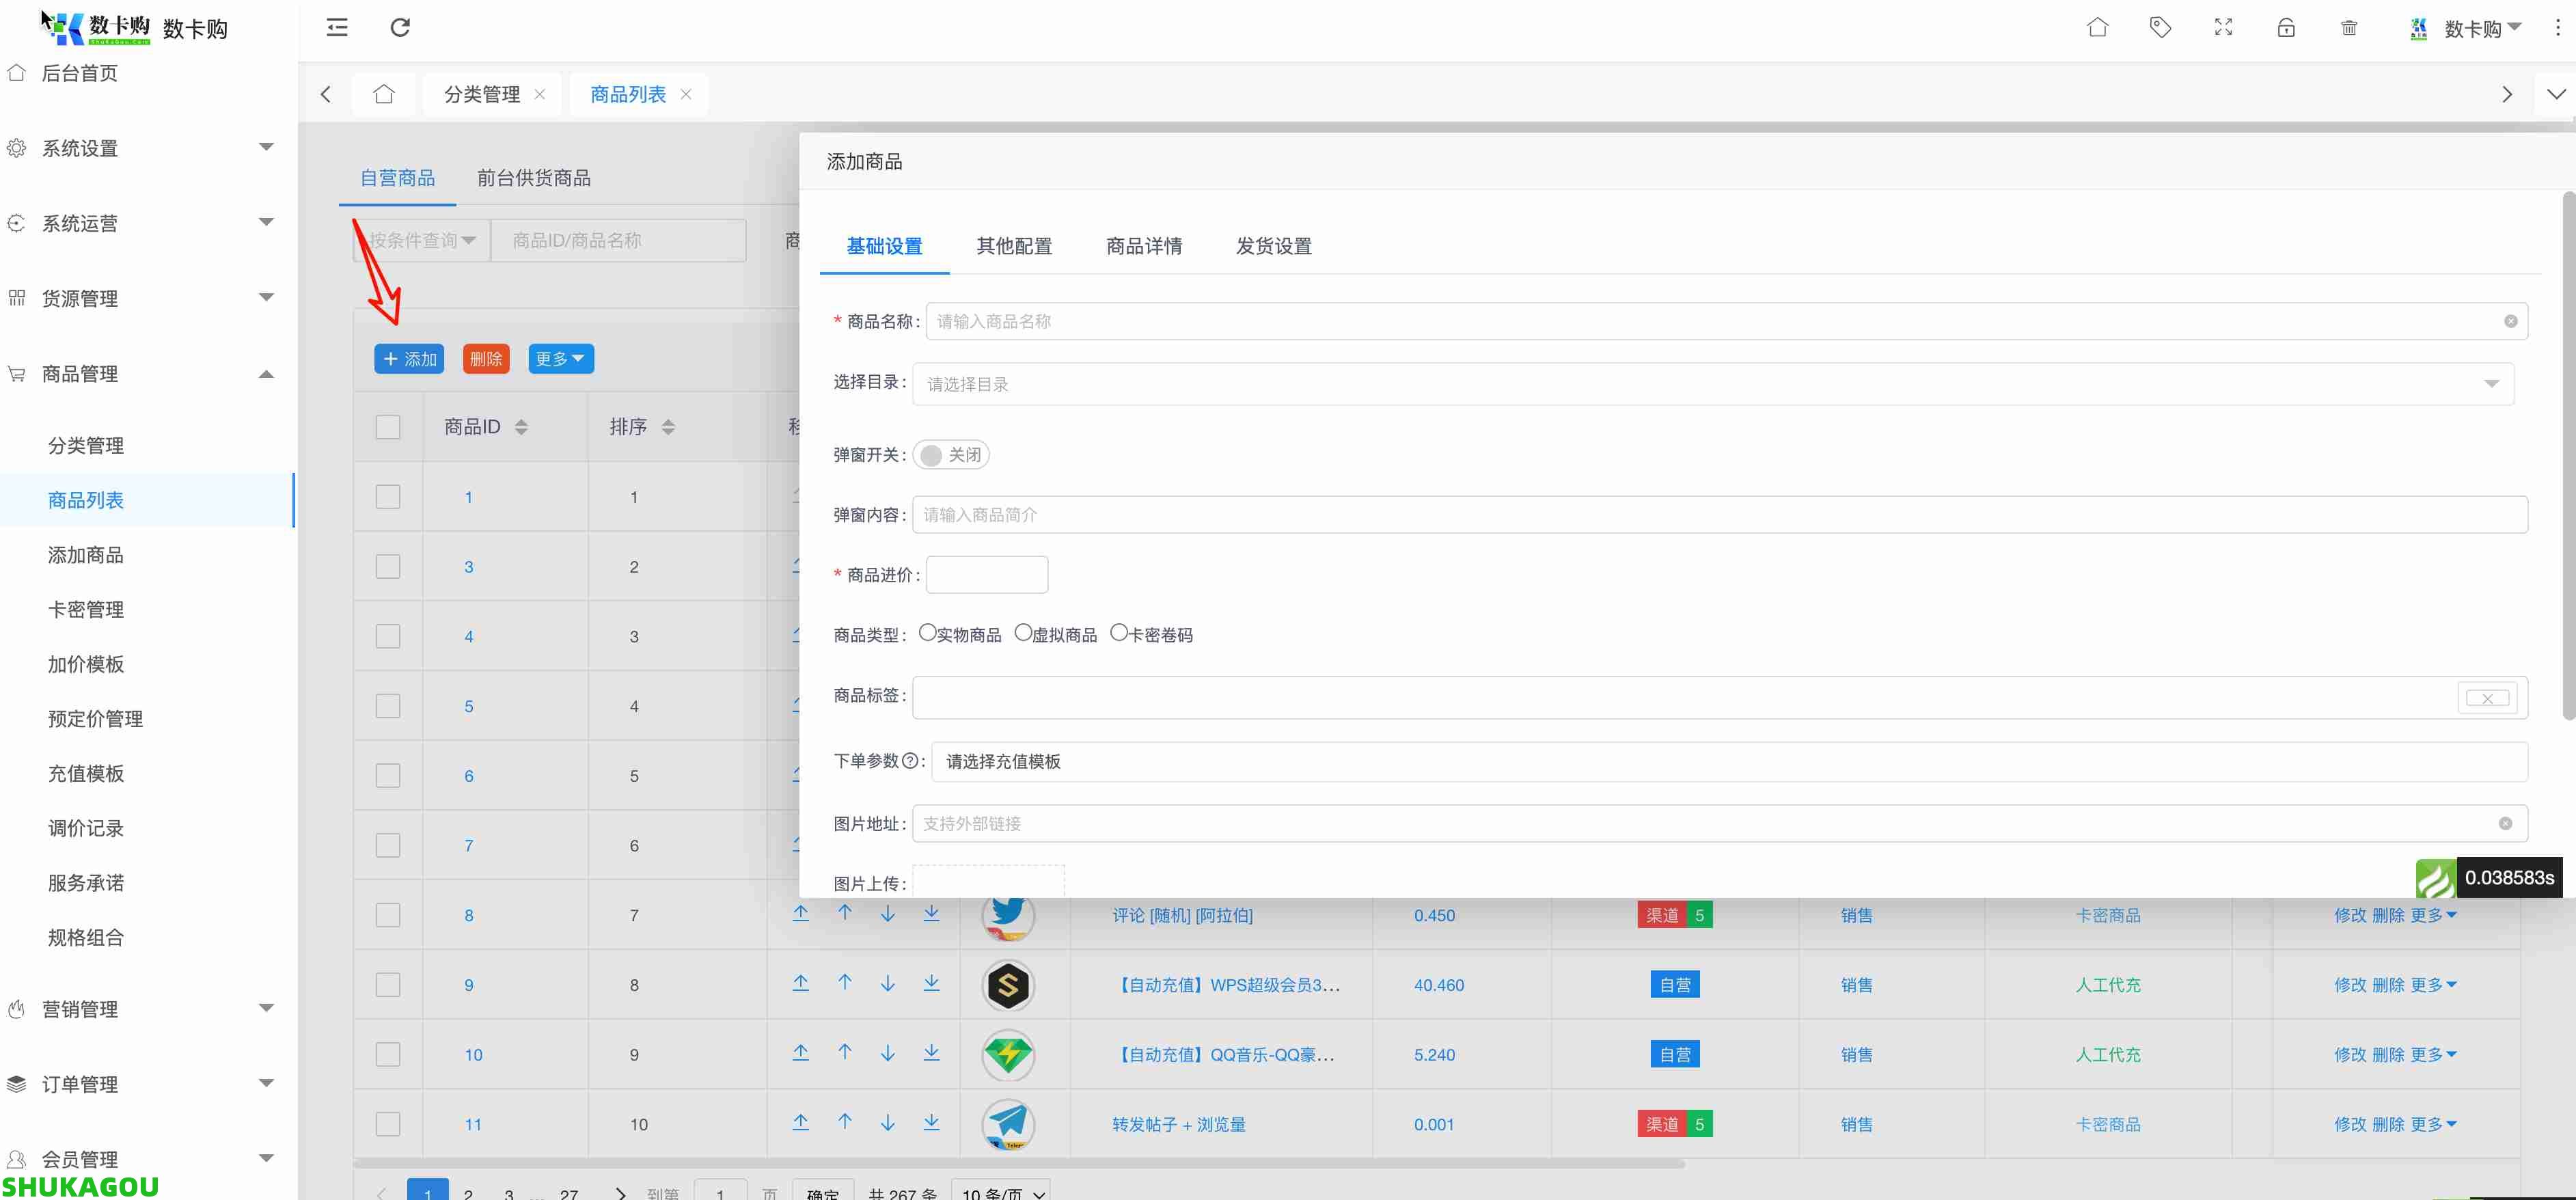Screen dimensions: 2576x1200
Task: Select the 虚拟商品 radio option
Action: click(1023, 633)
